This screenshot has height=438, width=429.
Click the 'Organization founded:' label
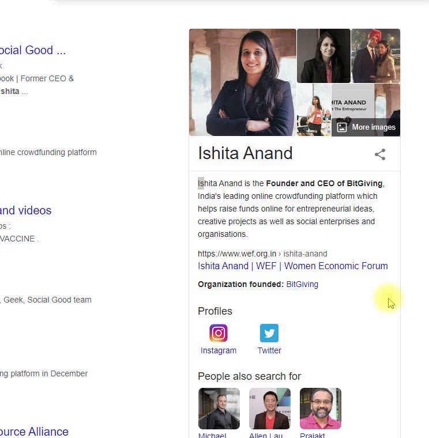pyautogui.click(x=241, y=284)
